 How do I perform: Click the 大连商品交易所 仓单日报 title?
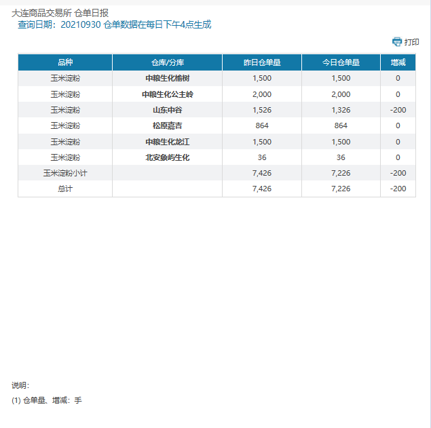coord(60,13)
